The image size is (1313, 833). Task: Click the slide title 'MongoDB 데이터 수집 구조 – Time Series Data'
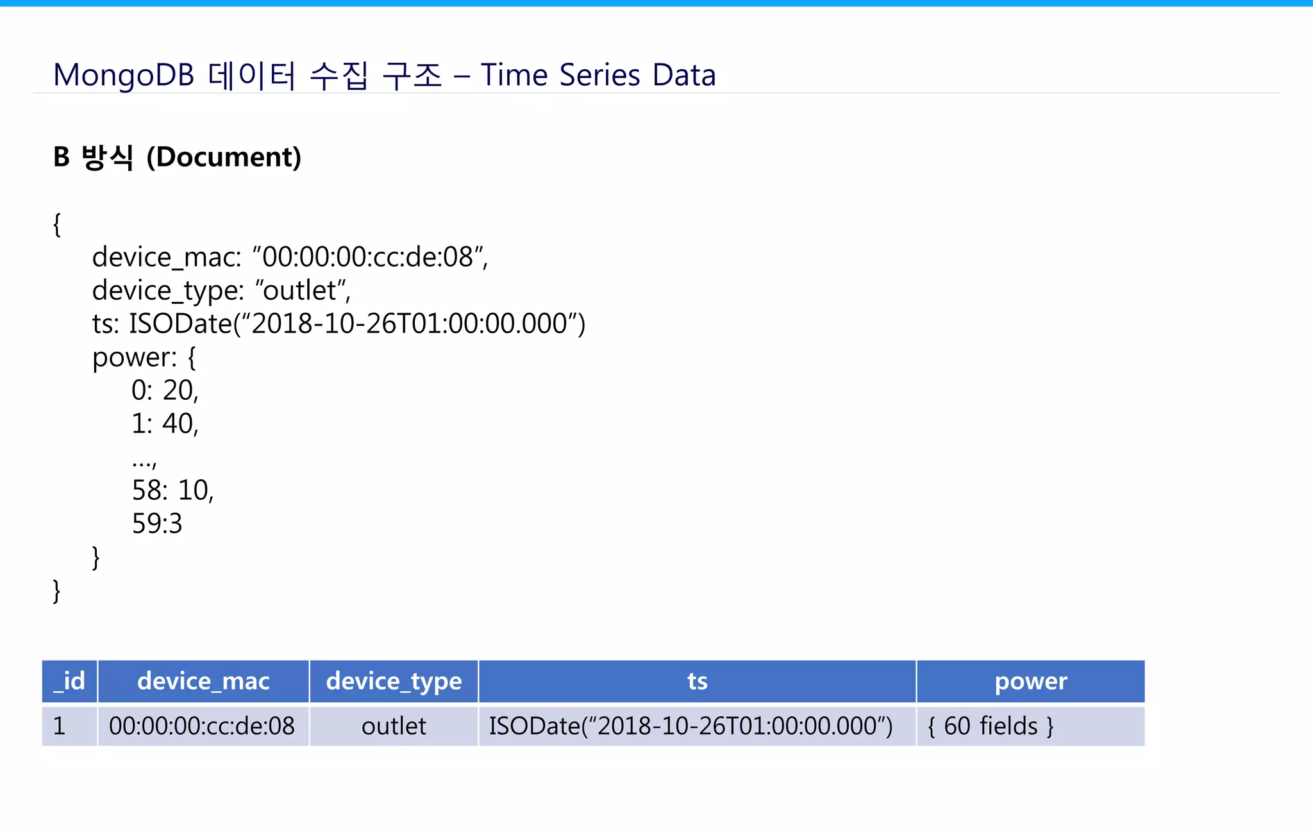point(385,75)
